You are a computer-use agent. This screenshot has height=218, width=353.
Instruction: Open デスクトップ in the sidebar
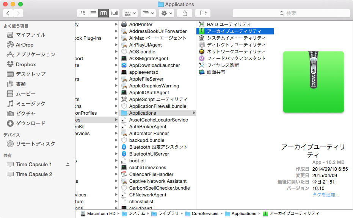(x=26, y=74)
